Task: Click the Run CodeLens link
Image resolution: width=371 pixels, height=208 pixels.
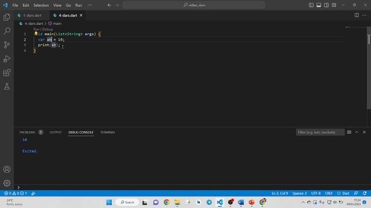Action: 36,29
